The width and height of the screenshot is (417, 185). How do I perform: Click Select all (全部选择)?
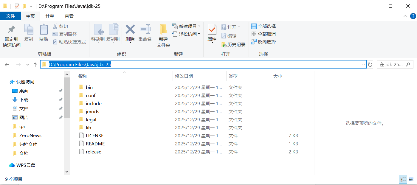pyautogui.click(x=263, y=26)
